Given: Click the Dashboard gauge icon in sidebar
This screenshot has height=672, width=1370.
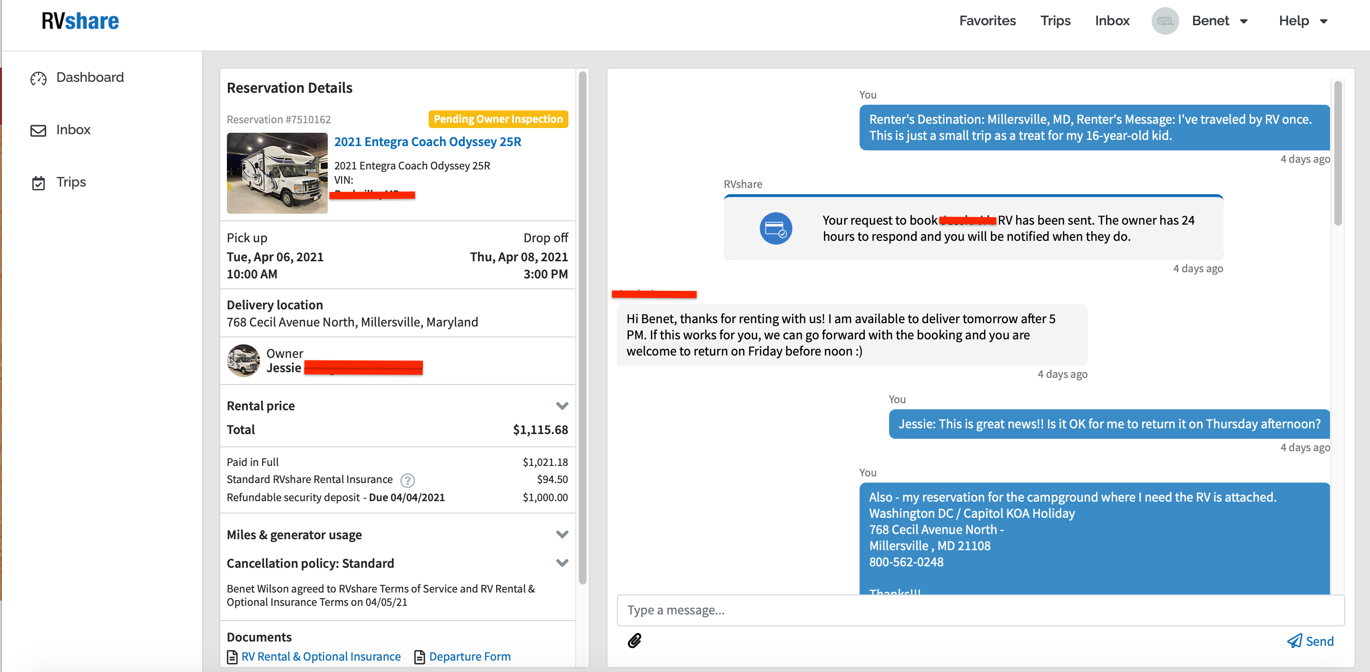Looking at the screenshot, I should (x=38, y=79).
